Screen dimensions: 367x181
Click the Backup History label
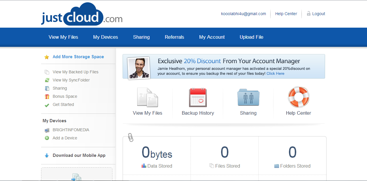198,113
